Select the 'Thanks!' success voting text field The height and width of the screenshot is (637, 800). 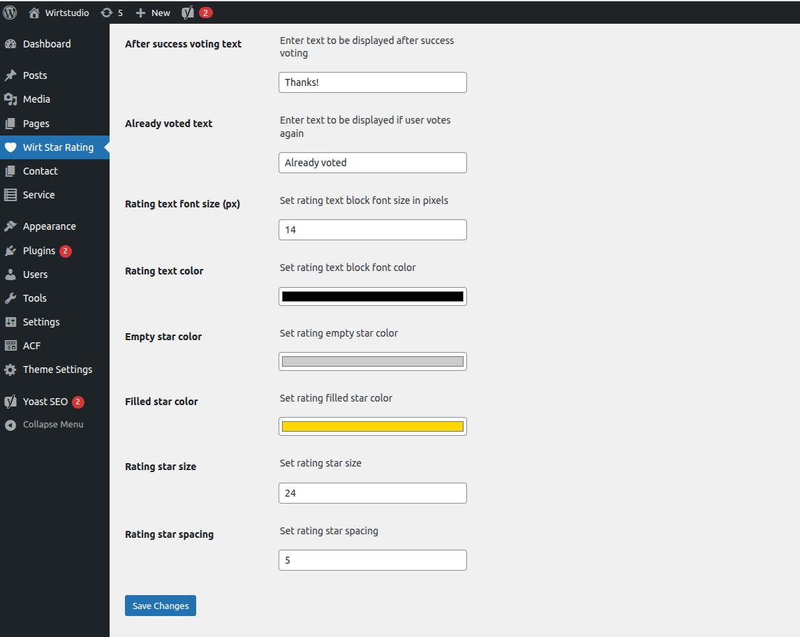(x=372, y=82)
